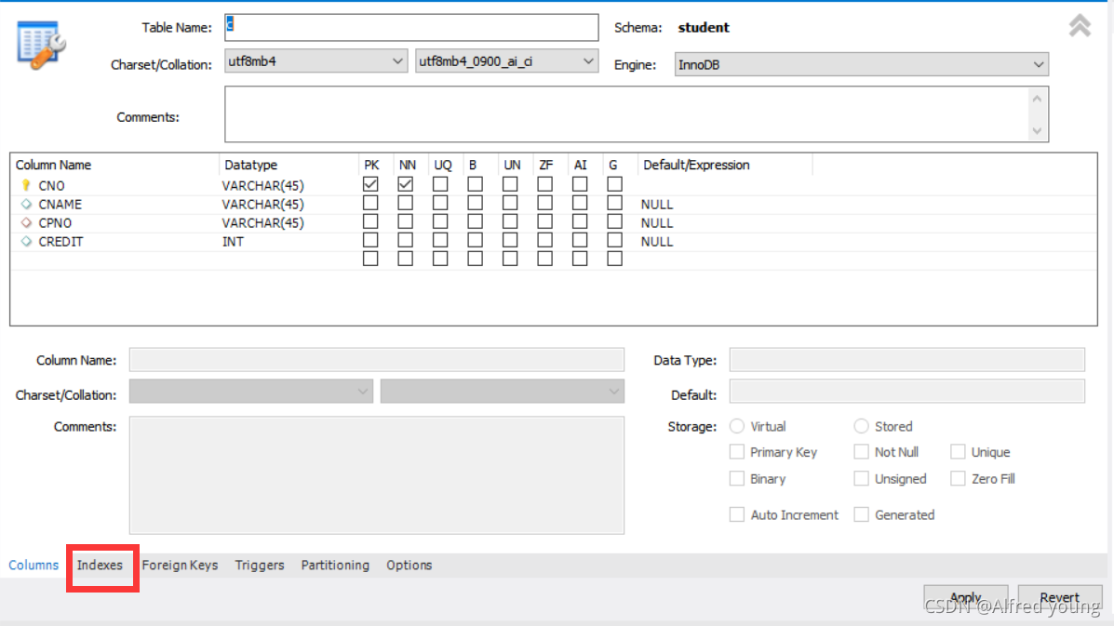Check UN checkbox for CREDIT row
The width and height of the screenshot is (1114, 626).
(x=509, y=240)
